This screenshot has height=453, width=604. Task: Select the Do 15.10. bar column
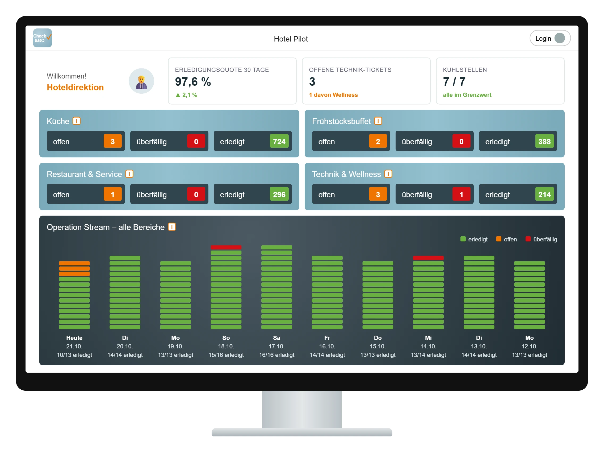(378, 295)
